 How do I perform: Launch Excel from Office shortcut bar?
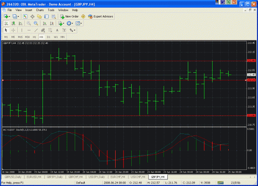click(228, 2)
